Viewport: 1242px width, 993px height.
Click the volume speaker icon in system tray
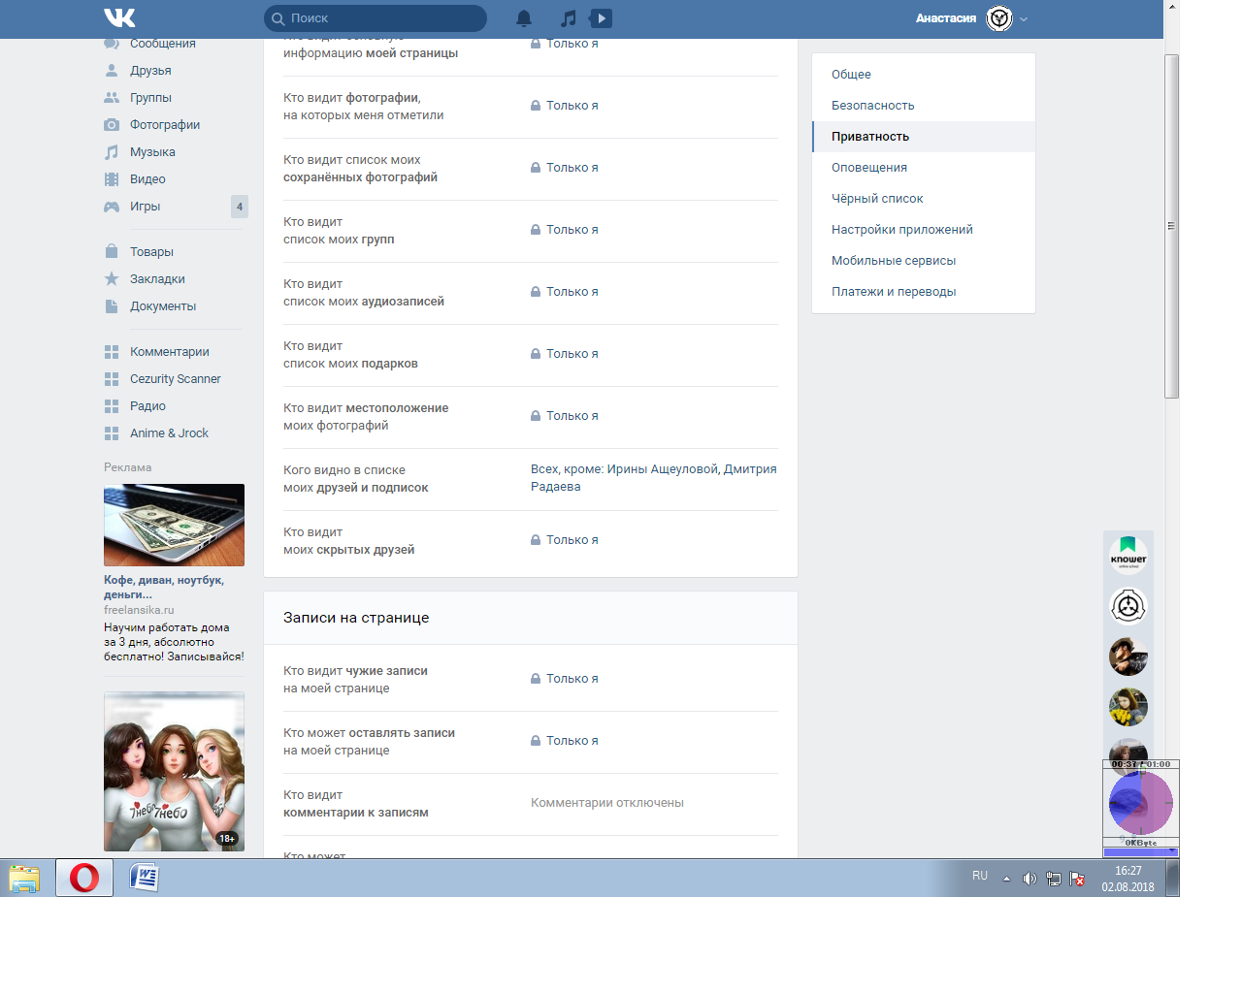(1030, 879)
